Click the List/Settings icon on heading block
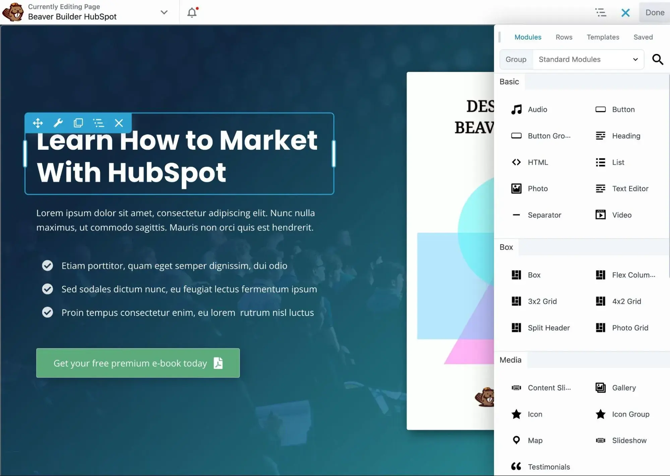Screen dimensions: 670x476 pyautogui.click(x=98, y=122)
